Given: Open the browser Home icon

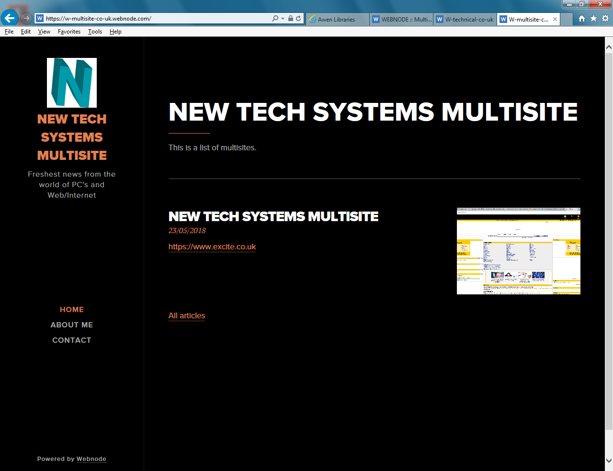Looking at the screenshot, I should 581,19.
